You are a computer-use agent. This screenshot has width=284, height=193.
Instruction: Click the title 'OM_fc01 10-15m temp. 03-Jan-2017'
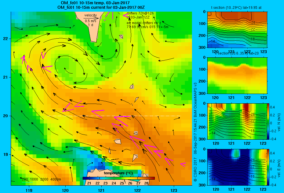click(95, 3)
